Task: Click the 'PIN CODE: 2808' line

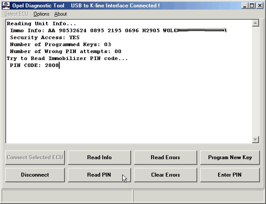Action: (x=34, y=65)
